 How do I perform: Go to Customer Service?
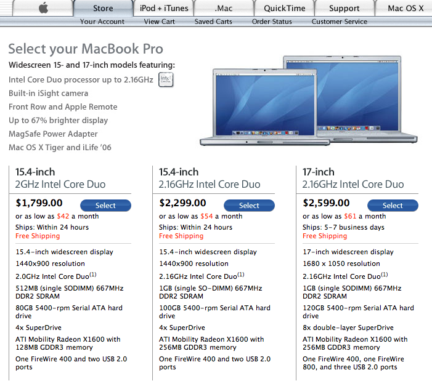(x=340, y=22)
